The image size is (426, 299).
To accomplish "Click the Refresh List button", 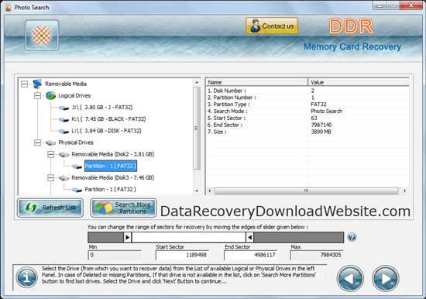I will (x=50, y=208).
